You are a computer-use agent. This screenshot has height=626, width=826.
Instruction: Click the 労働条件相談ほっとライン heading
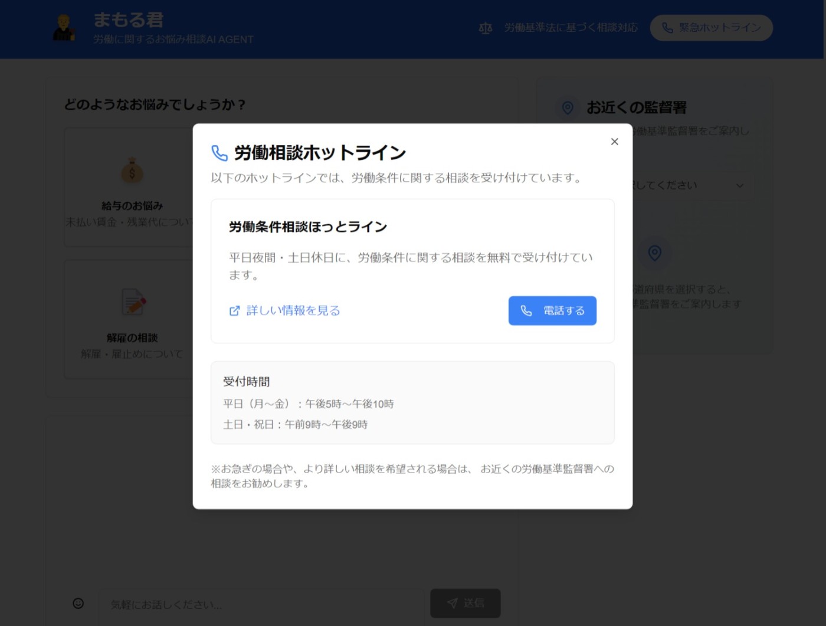coord(308,227)
